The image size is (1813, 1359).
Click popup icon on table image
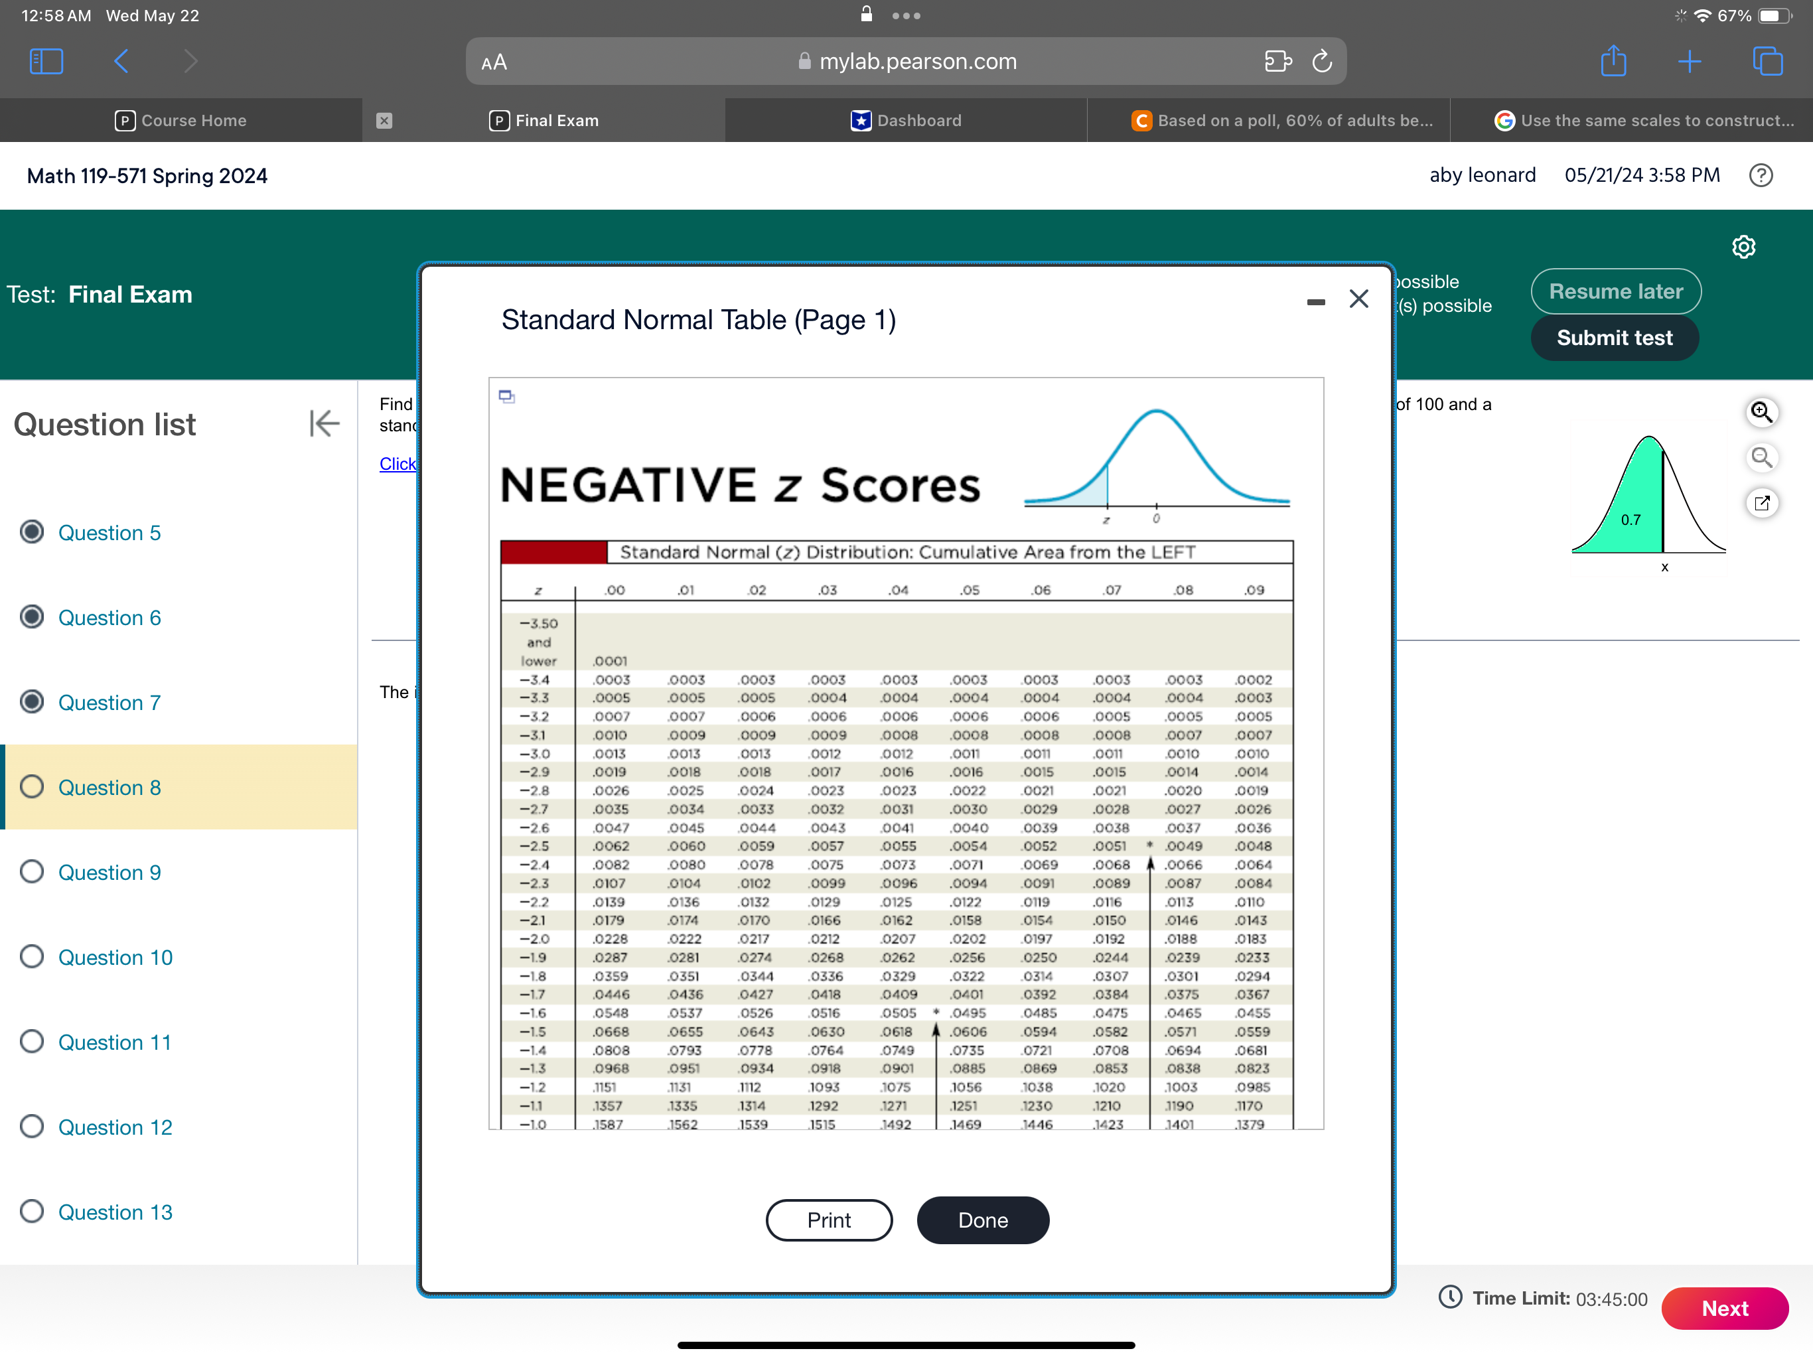[506, 397]
